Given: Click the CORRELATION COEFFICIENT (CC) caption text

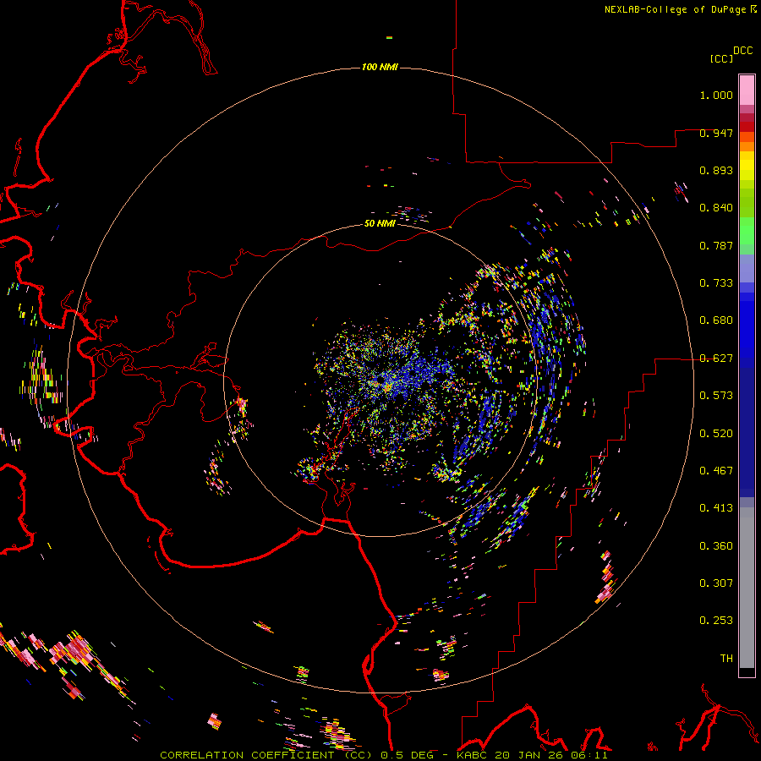Looking at the screenshot, I should pos(266,755).
